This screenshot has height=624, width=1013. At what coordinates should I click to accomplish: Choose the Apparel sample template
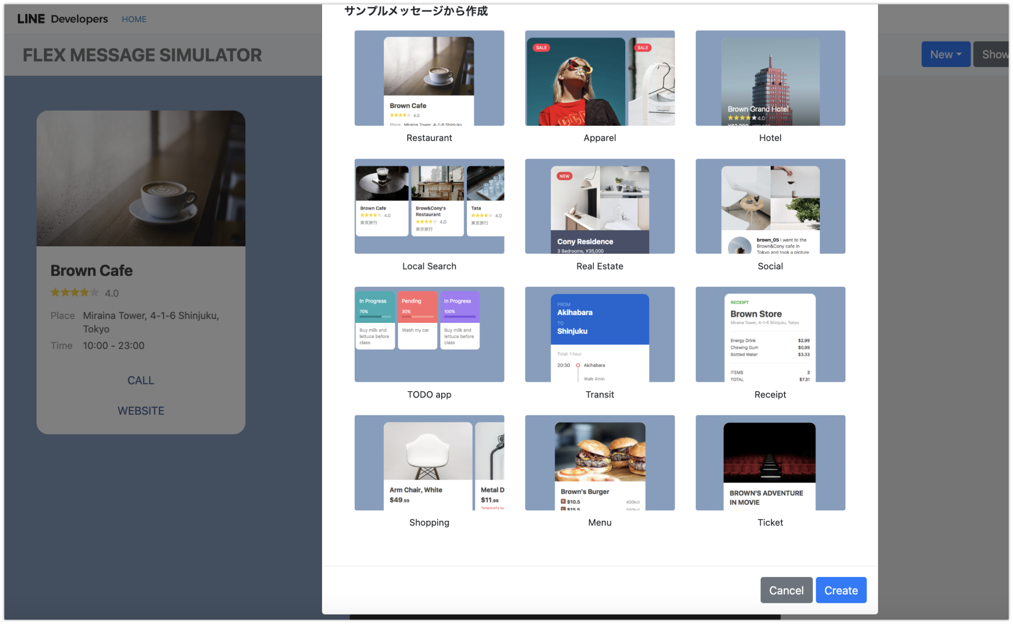point(599,78)
